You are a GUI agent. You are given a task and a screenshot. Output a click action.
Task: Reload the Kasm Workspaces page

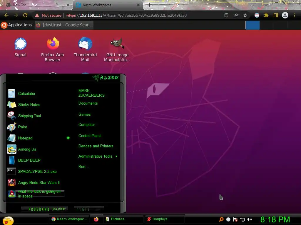pyautogui.click(x=25, y=15)
